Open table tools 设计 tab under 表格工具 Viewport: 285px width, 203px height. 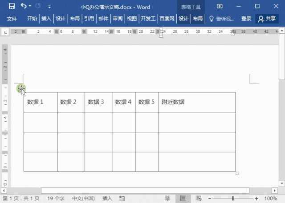183,19
